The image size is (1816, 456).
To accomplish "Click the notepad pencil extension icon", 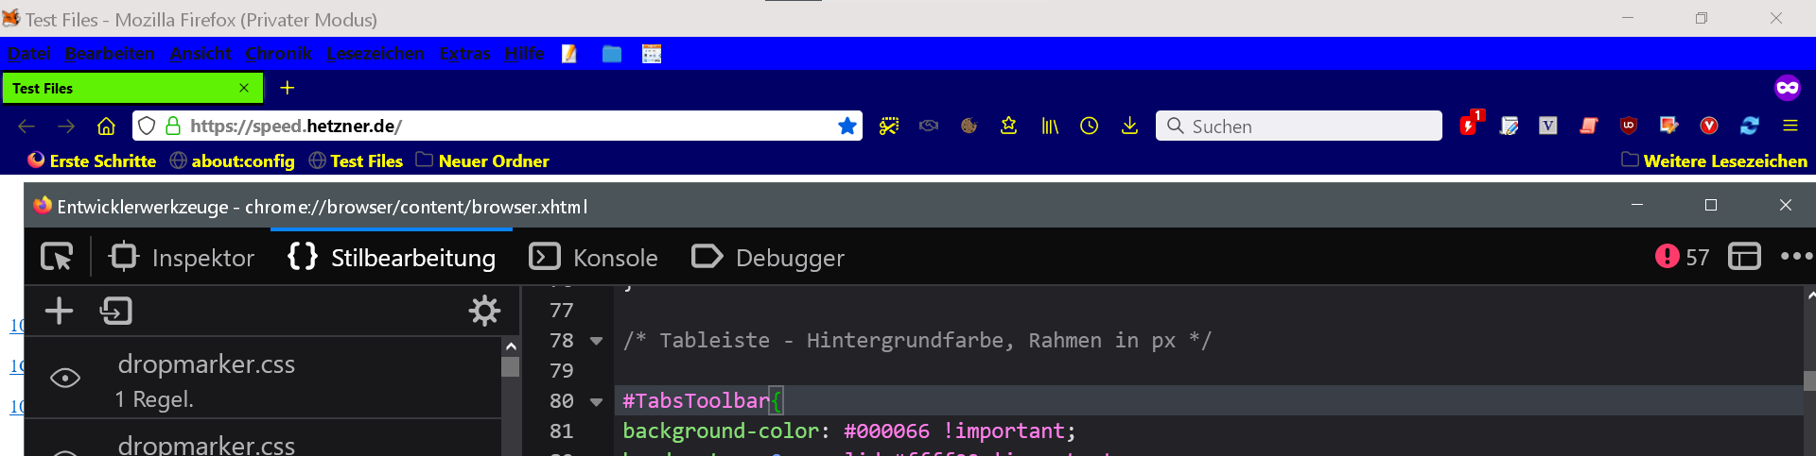I will click(x=1510, y=126).
